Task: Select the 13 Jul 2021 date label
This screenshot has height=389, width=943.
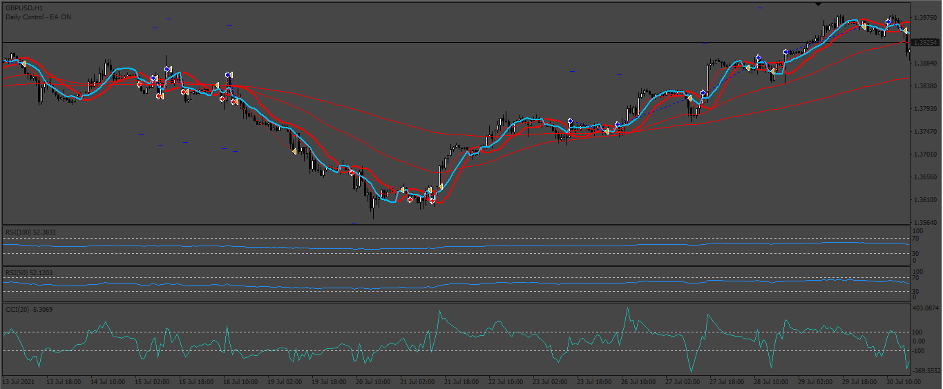Action: click(x=18, y=381)
